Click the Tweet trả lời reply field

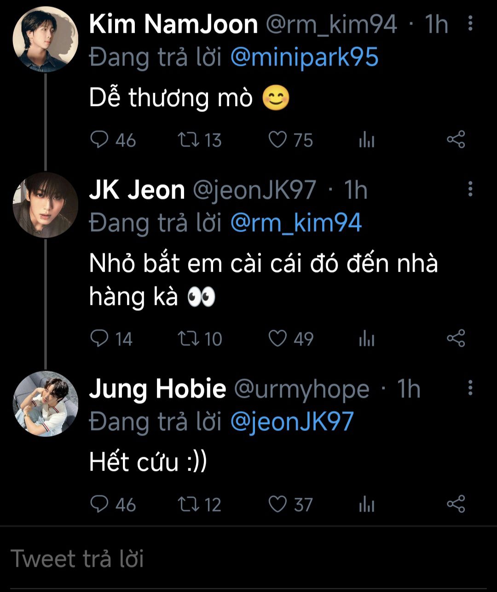point(248,559)
